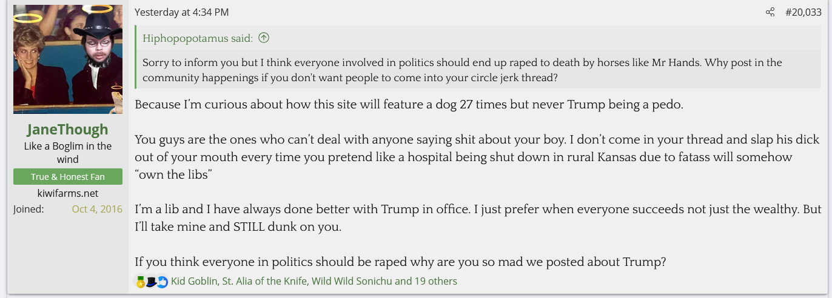Click the gold medal reaction icon

tap(140, 282)
